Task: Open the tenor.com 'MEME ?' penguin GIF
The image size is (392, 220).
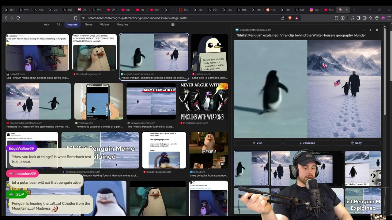Action: tap(209, 150)
